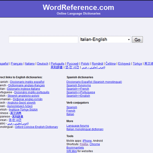Viewport: 153px width, 153px height.
Task: Open the Spanish<>French dictionary link
Action: tap(78, 89)
